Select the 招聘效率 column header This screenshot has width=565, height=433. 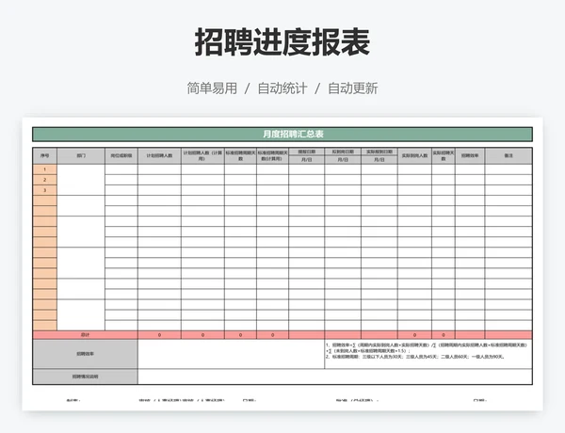(470, 156)
